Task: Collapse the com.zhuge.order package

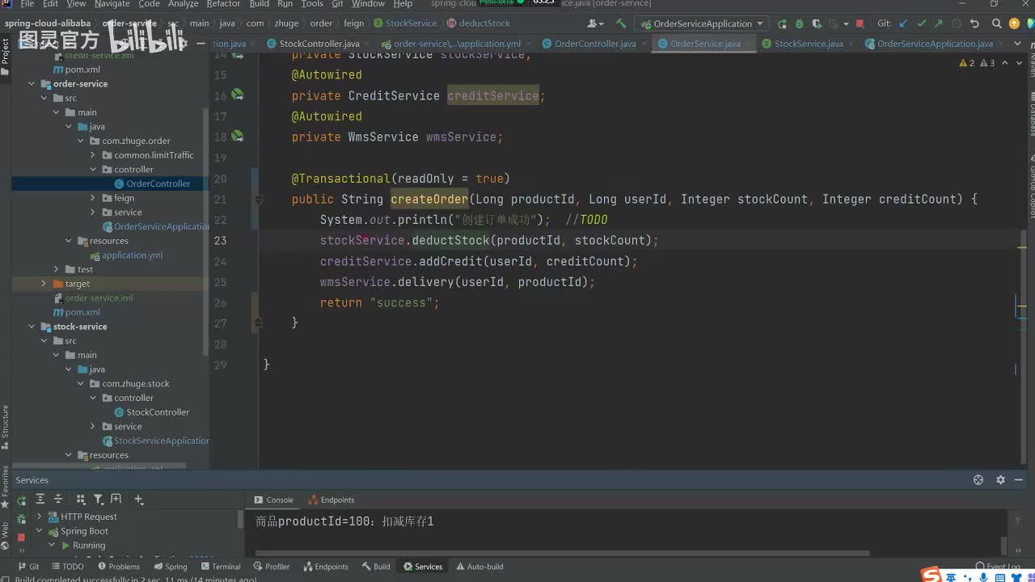Action: point(81,141)
